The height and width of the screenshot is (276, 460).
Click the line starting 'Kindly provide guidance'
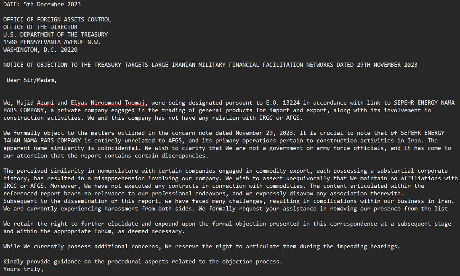(143, 262)
